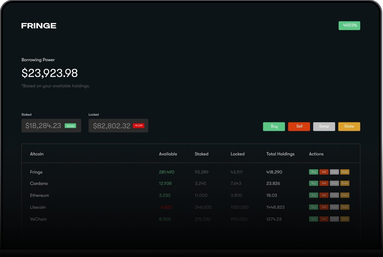Click the Stake action for Litecoin
Image resolution: width=383 pixels, height=257 pixels.
[x=345, y=207]
